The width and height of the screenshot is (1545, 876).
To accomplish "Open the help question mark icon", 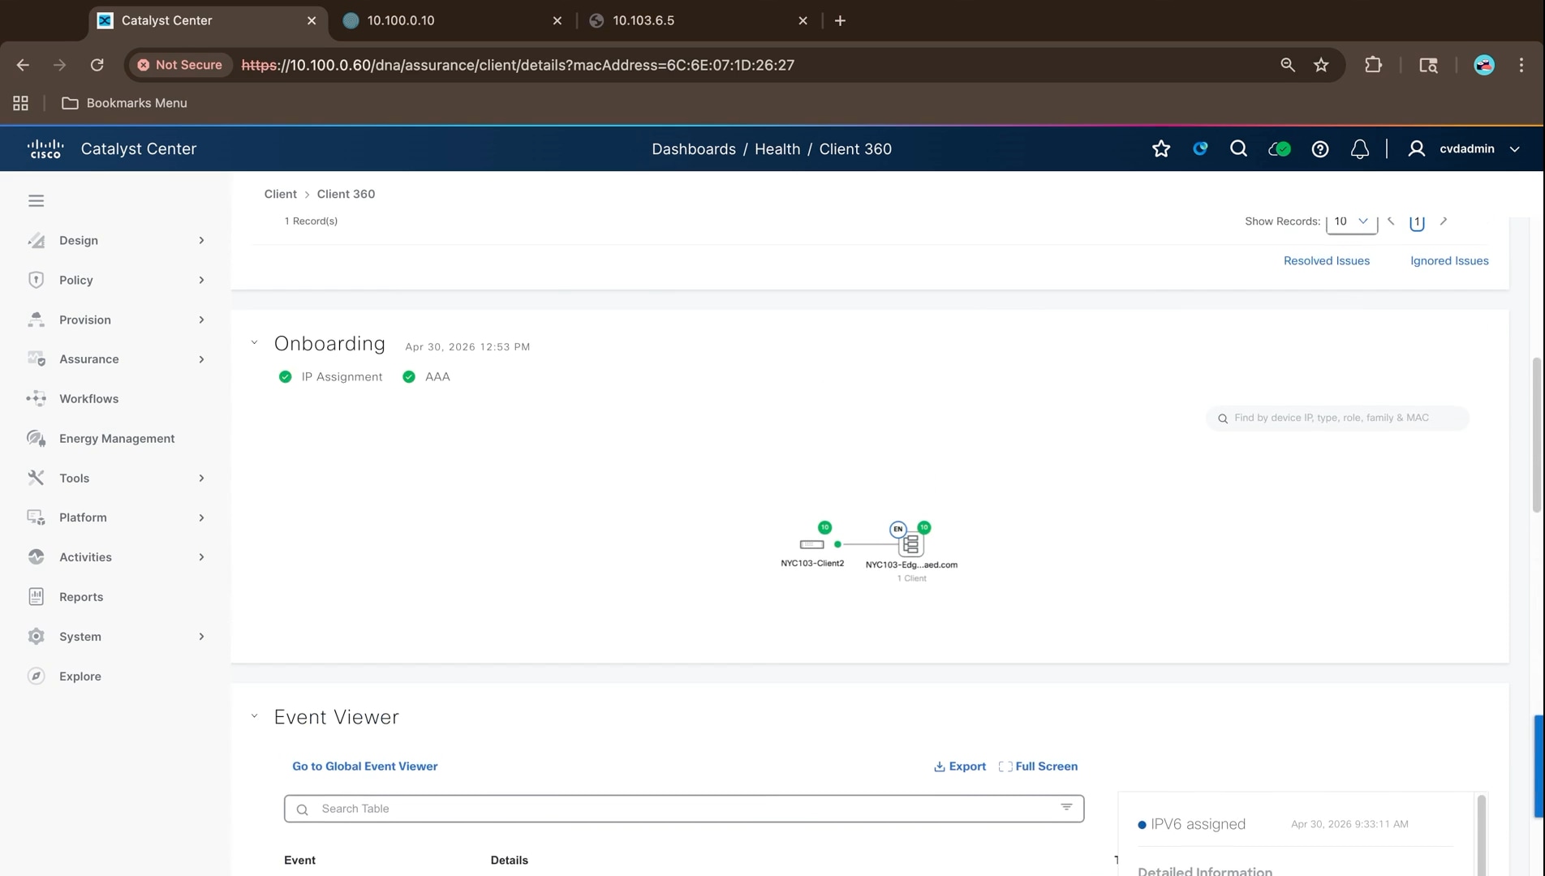I will [x=1320, y=148].
